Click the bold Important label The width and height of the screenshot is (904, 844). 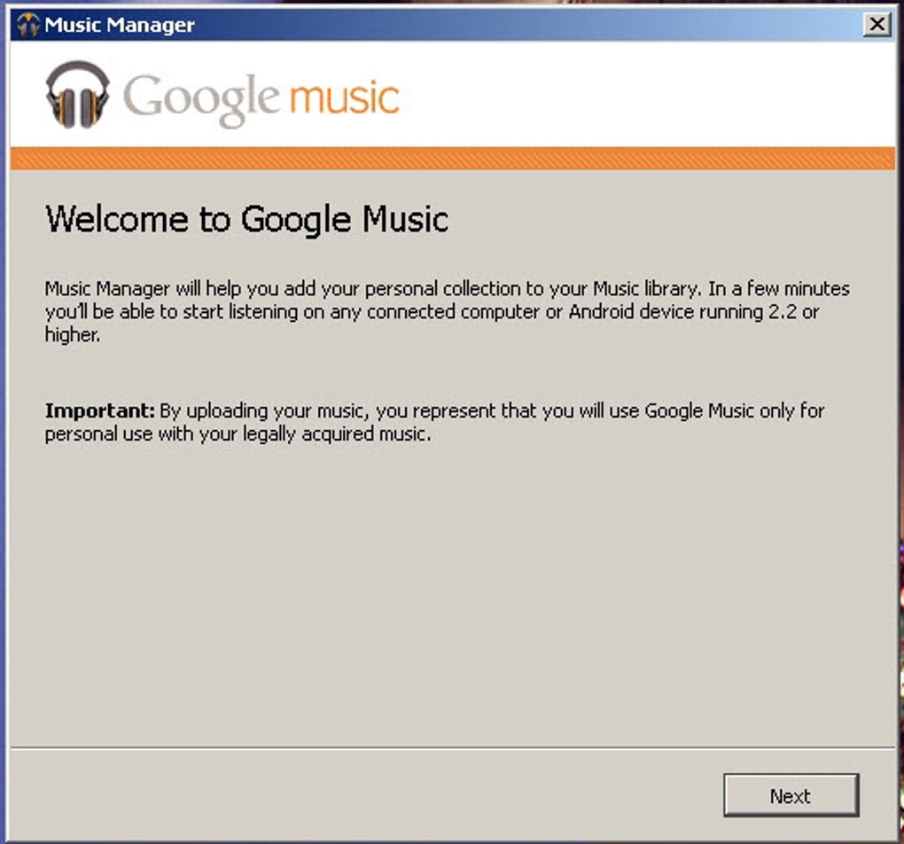100,410
